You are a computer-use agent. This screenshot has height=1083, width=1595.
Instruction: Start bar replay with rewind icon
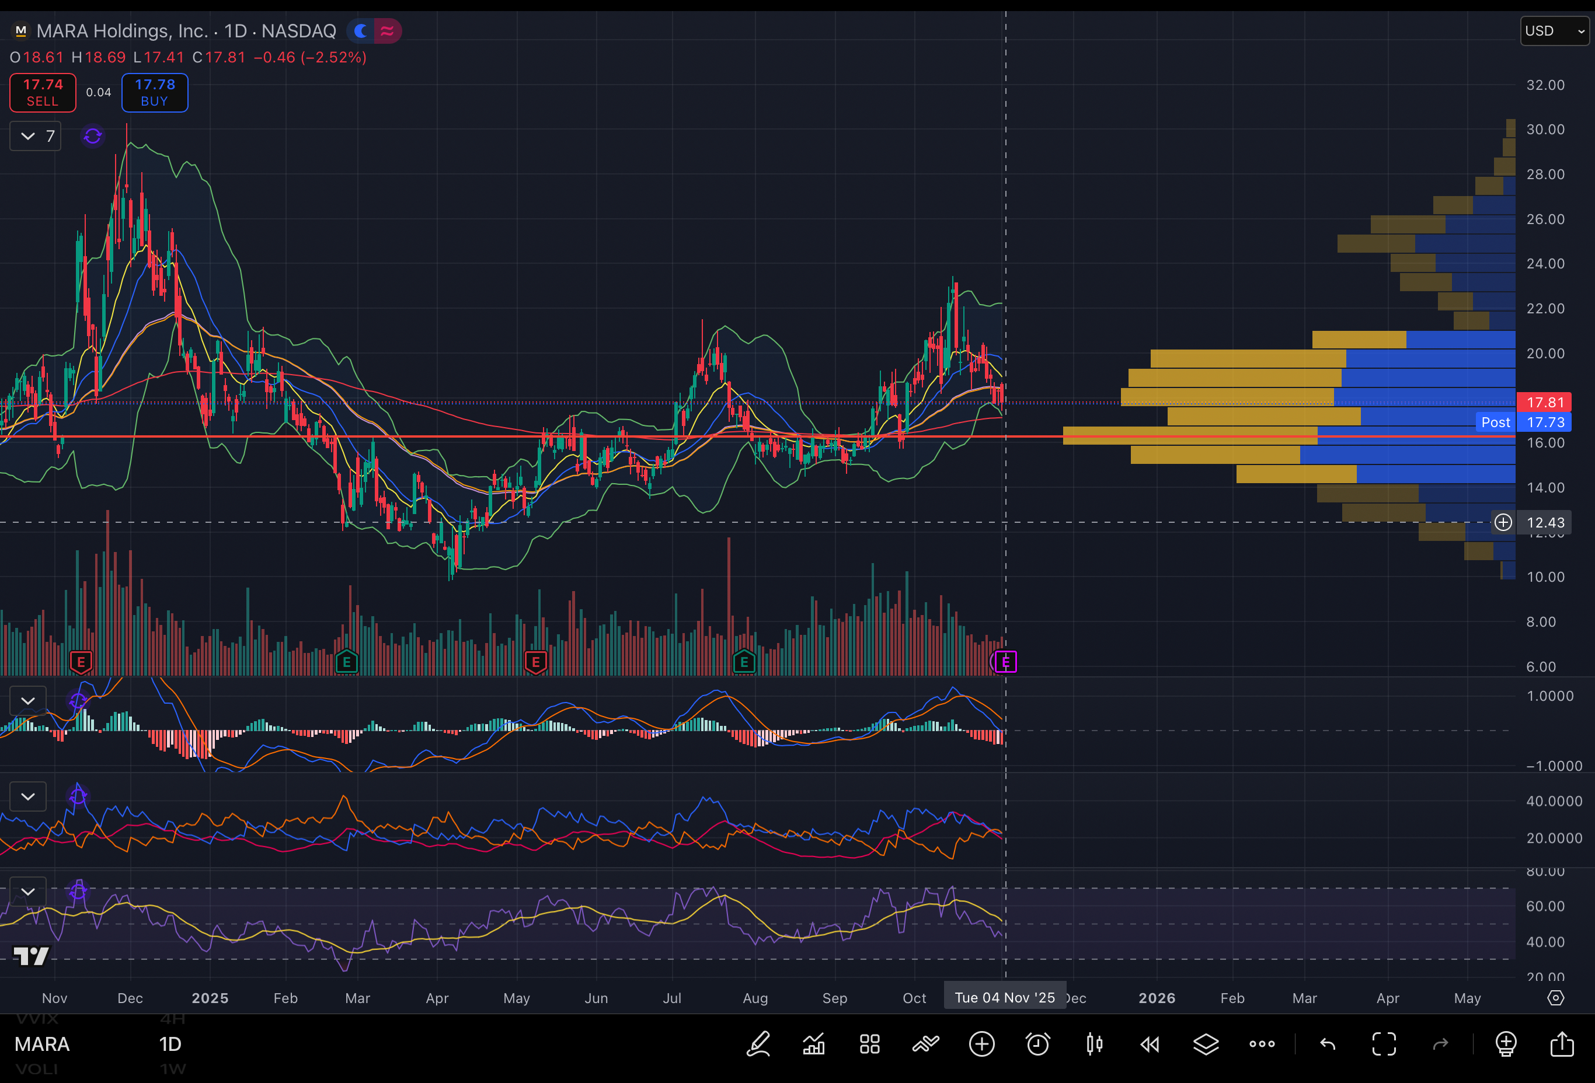[1150, 1044]
